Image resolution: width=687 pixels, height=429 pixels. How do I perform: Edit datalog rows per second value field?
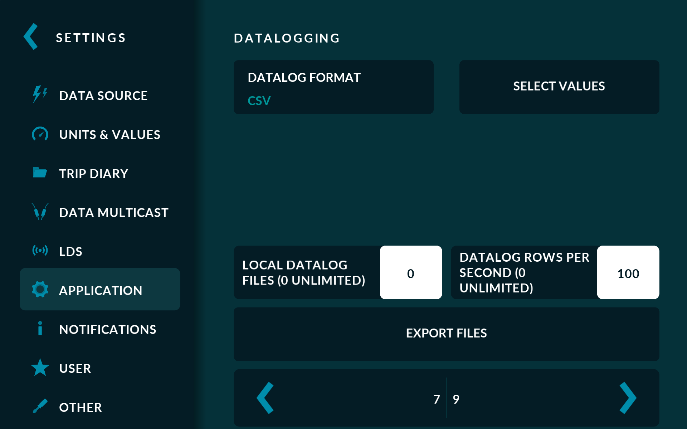click(x=628, y=273)
